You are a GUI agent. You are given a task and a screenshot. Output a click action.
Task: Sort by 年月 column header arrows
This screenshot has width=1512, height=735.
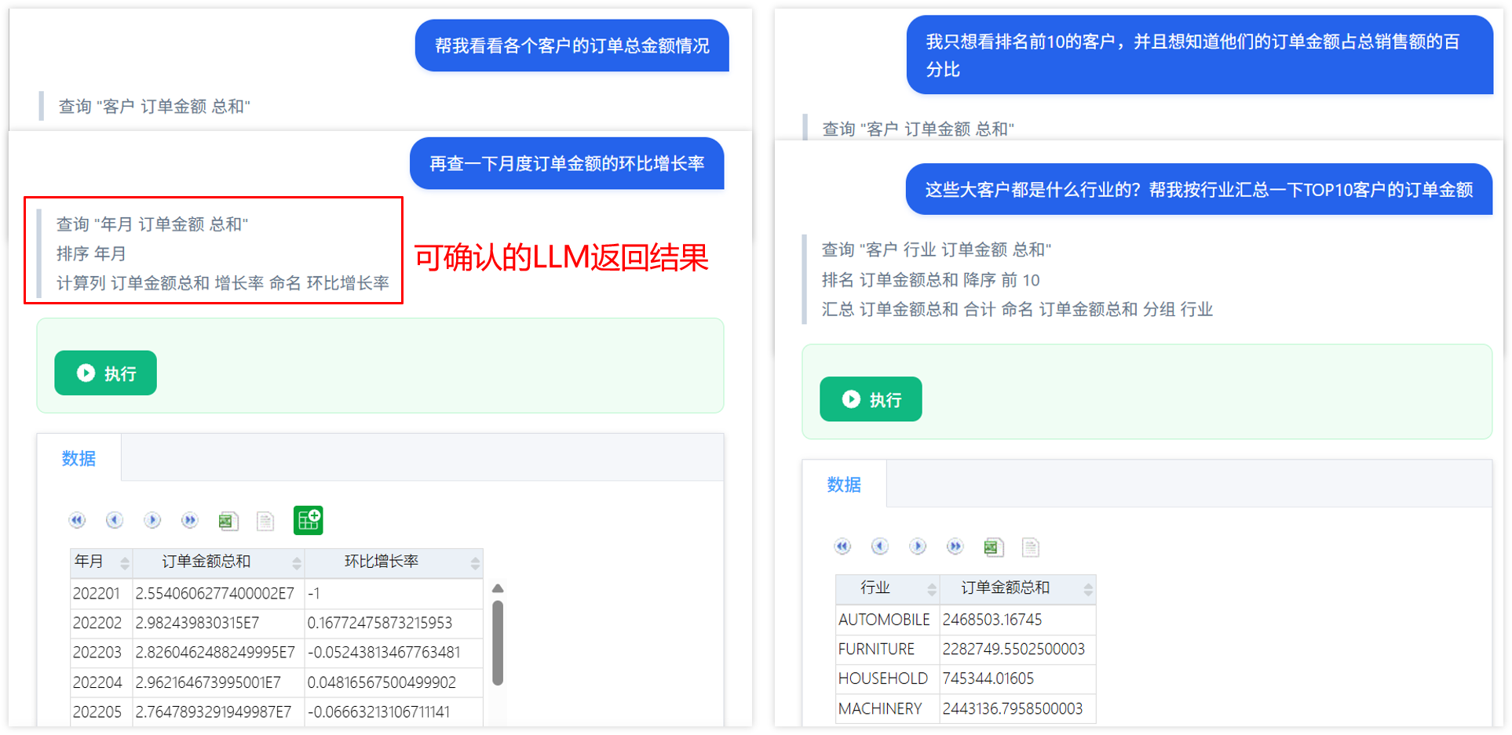[124, 562]
